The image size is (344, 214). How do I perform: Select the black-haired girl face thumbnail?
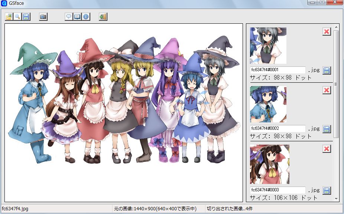(270, 164)
